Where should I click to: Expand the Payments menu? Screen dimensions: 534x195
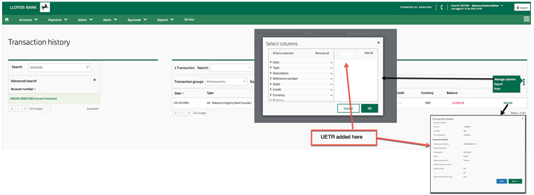58,20
